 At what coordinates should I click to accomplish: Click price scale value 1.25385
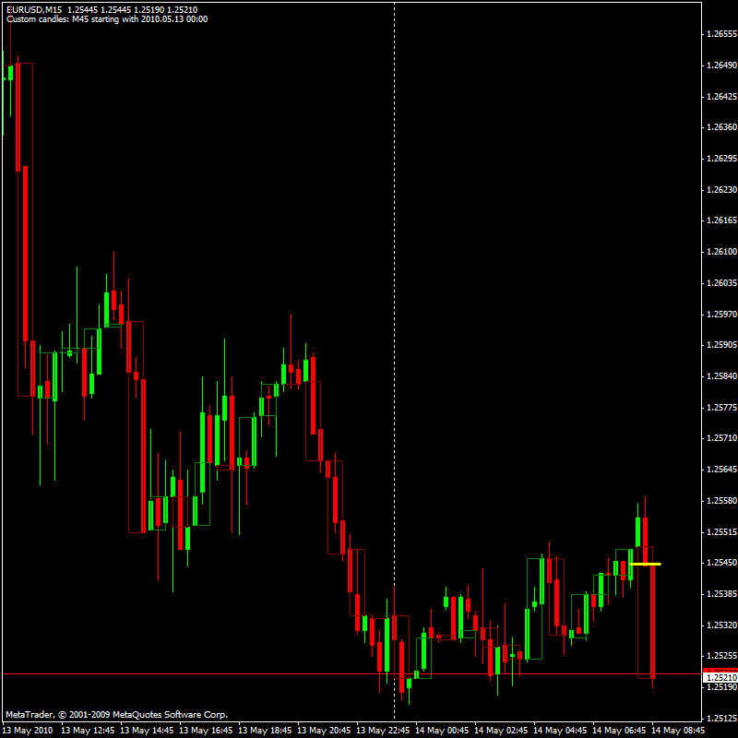click(722, 594)
